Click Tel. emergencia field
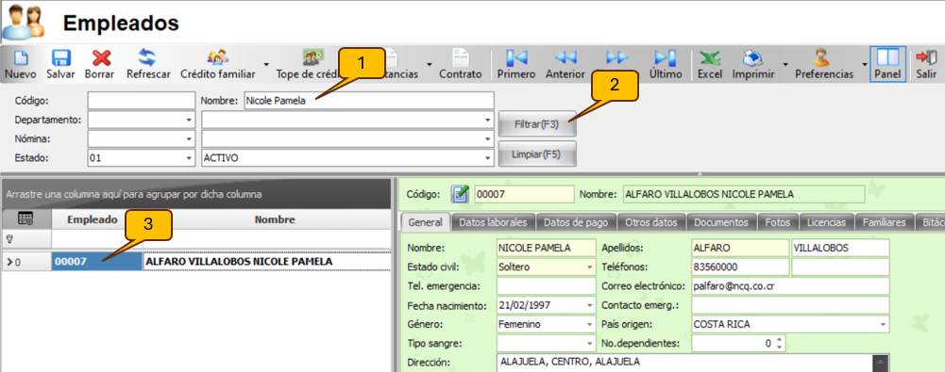Viewport: 945px width, 372px height. point(546,286)
